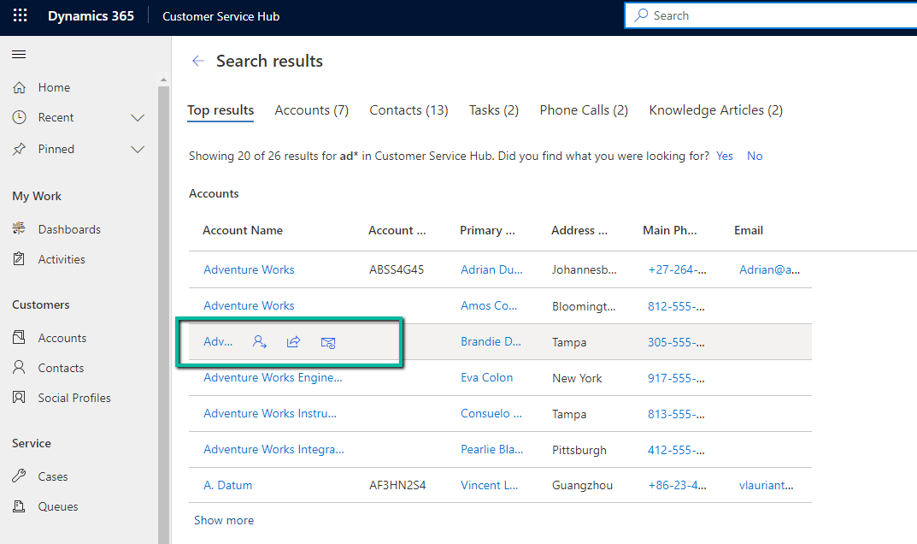This screenshot has width=917, height=544.
Task: Sort by the Account Name column header
Action: (243, 230)
